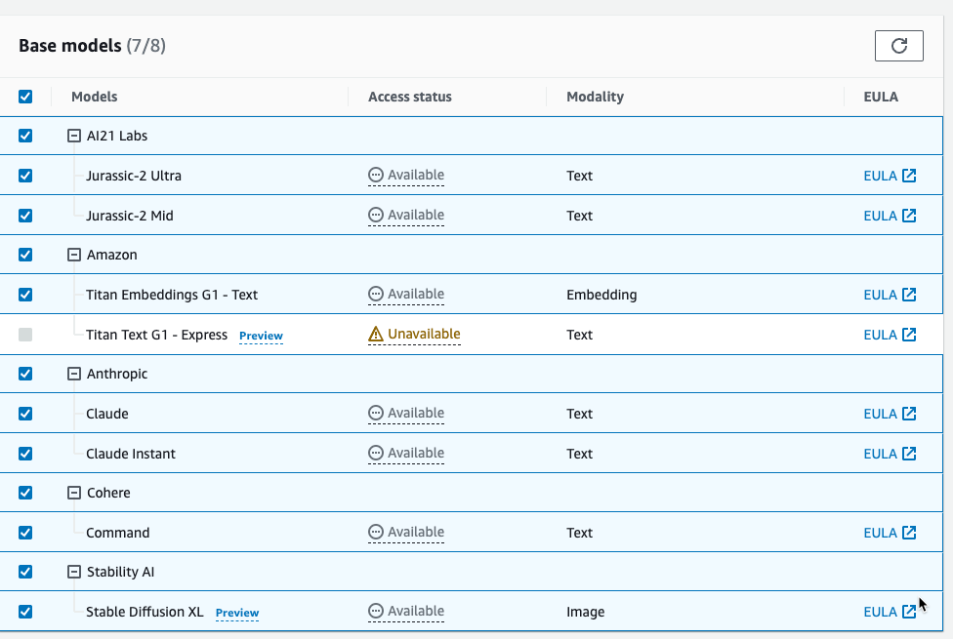The image size is (953, 639).
Task: Collapse the Stability AI group
Action: coord(73,572)
